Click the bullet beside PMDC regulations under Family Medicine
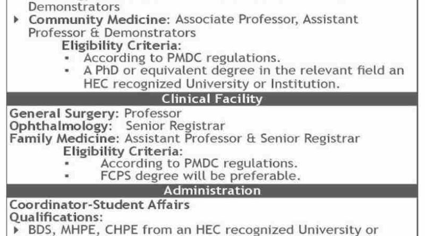The width and height of the screenshot is (425, 236). tap(67, 164)
